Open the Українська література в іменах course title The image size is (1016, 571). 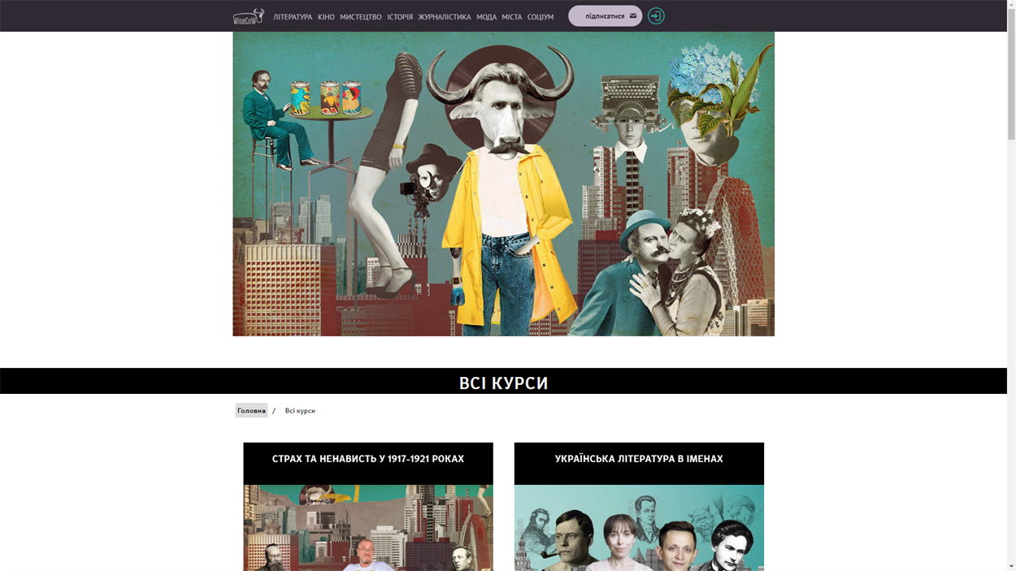pyautogui.click(x=639, y=459)
